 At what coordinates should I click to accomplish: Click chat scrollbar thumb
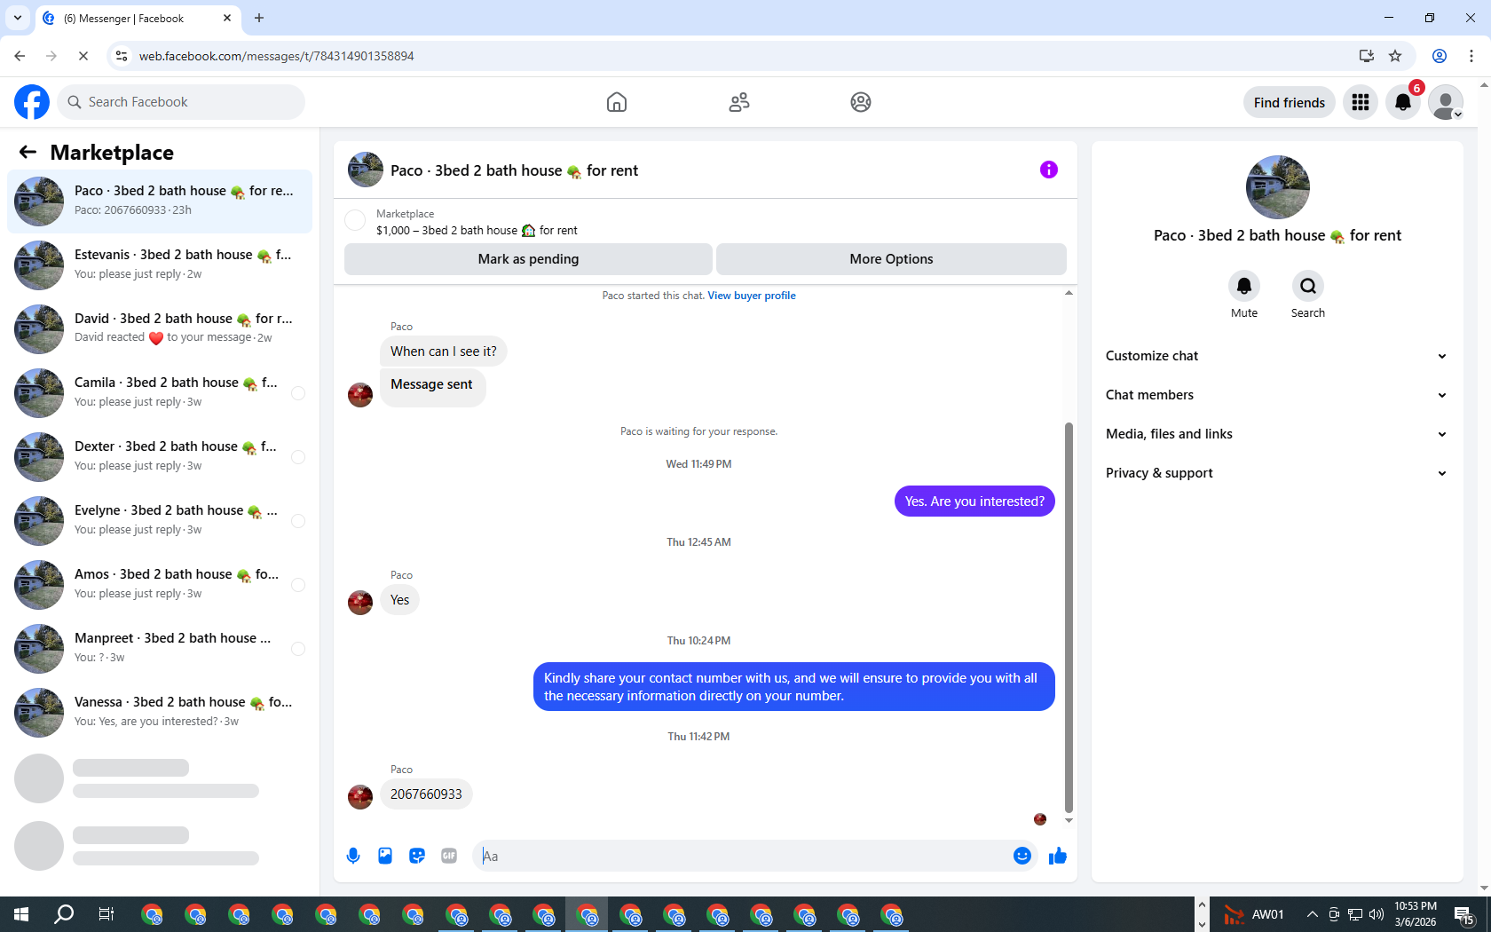(x=1069, y=617)
